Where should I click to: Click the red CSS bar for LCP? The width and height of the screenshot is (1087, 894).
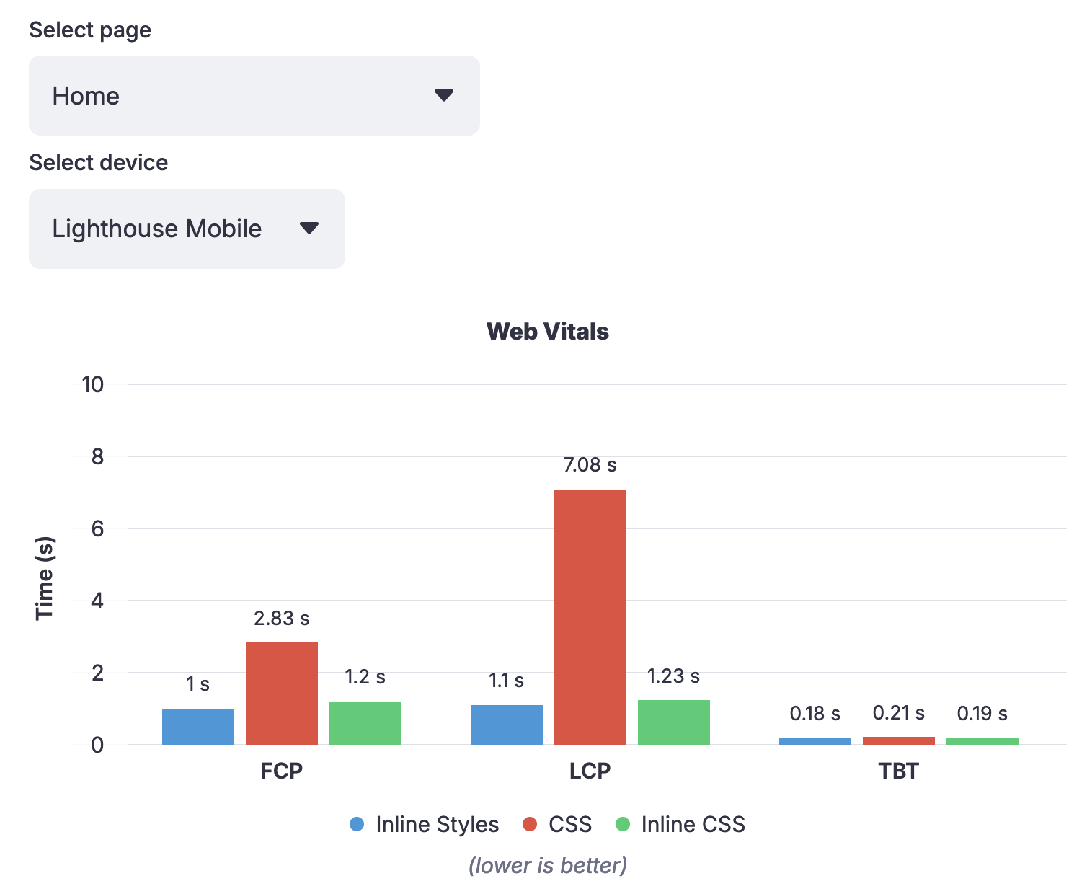point(590,617)
